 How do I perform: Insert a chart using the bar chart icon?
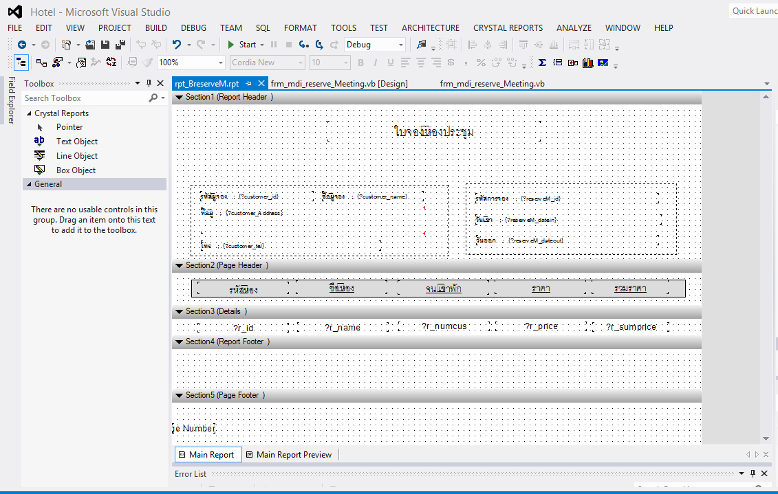tap(588, 63)
